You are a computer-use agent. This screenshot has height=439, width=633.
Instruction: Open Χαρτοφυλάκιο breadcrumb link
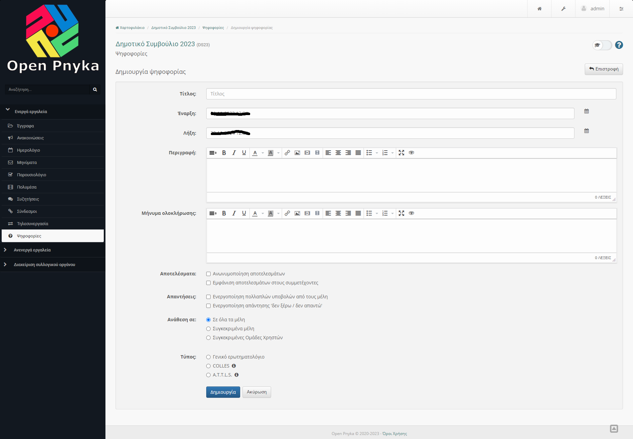tap(130, 28)
